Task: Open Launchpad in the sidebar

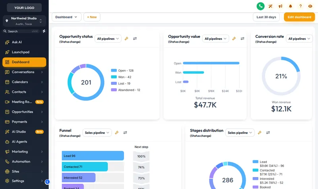Action: (24, 52)
